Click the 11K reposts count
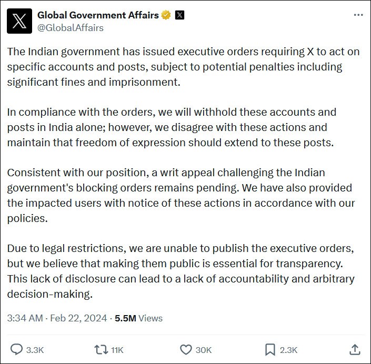371x364 pixels. tap(117, 350)
